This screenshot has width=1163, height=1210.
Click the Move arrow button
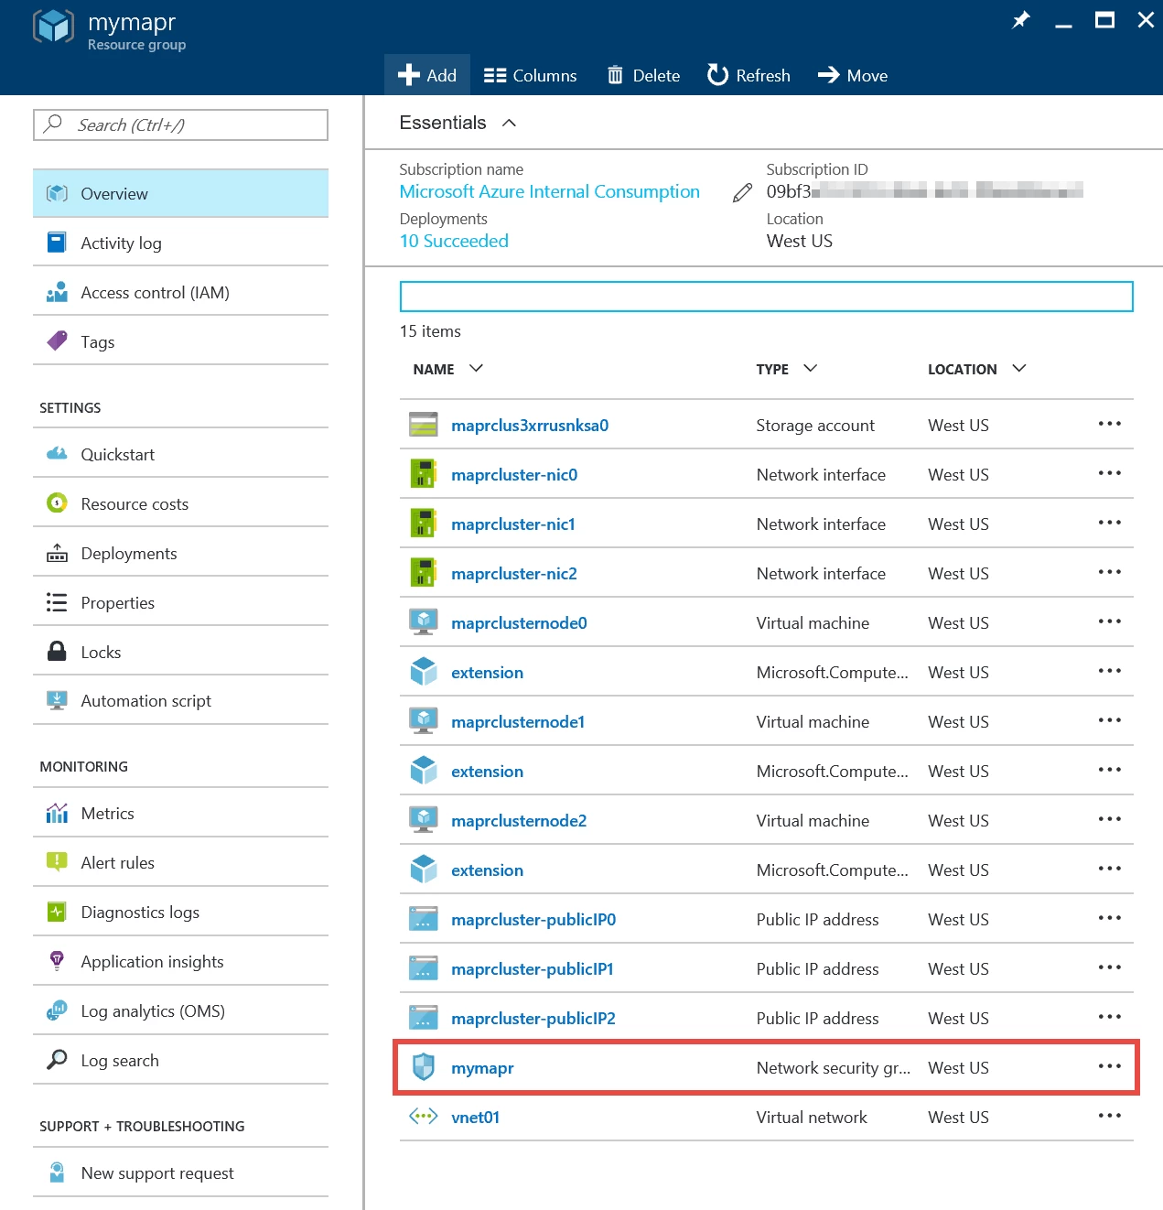[x=853, y=75]
